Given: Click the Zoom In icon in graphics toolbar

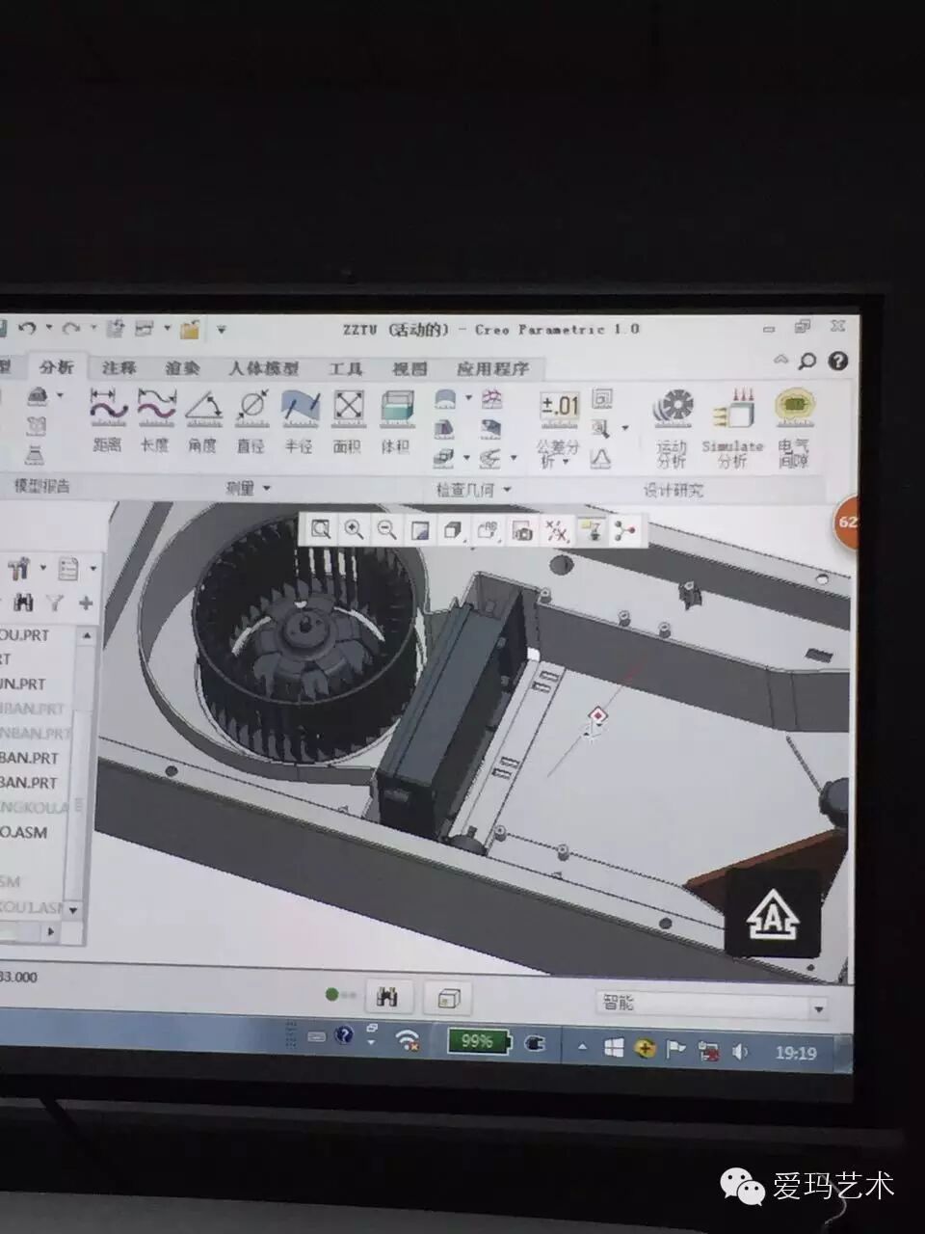Looking at the screenshot, I should pos(354,529).
